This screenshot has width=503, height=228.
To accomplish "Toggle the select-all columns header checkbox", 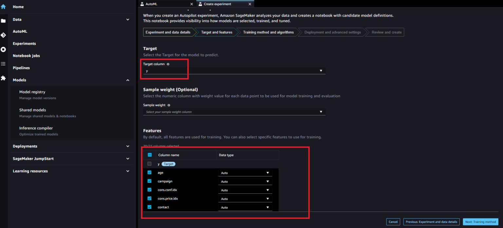I will pos(150,155).
